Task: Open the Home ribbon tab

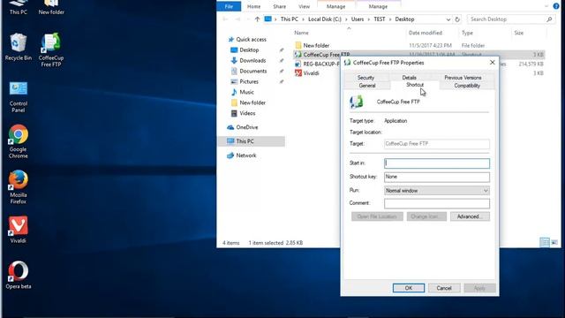Action: 253,6
